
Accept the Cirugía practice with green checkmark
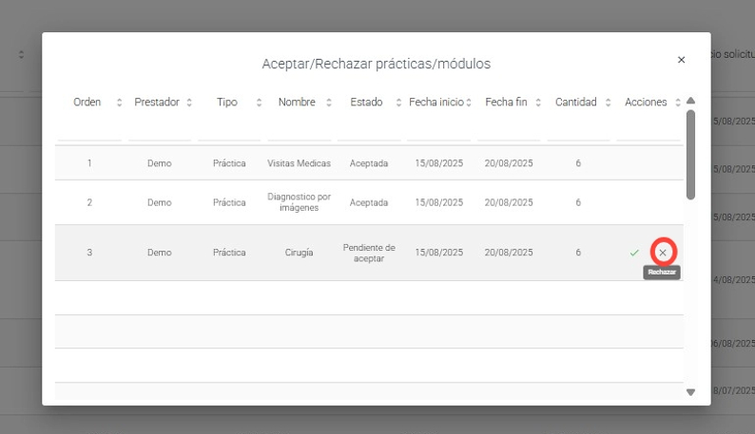click(x=634, y=253)
